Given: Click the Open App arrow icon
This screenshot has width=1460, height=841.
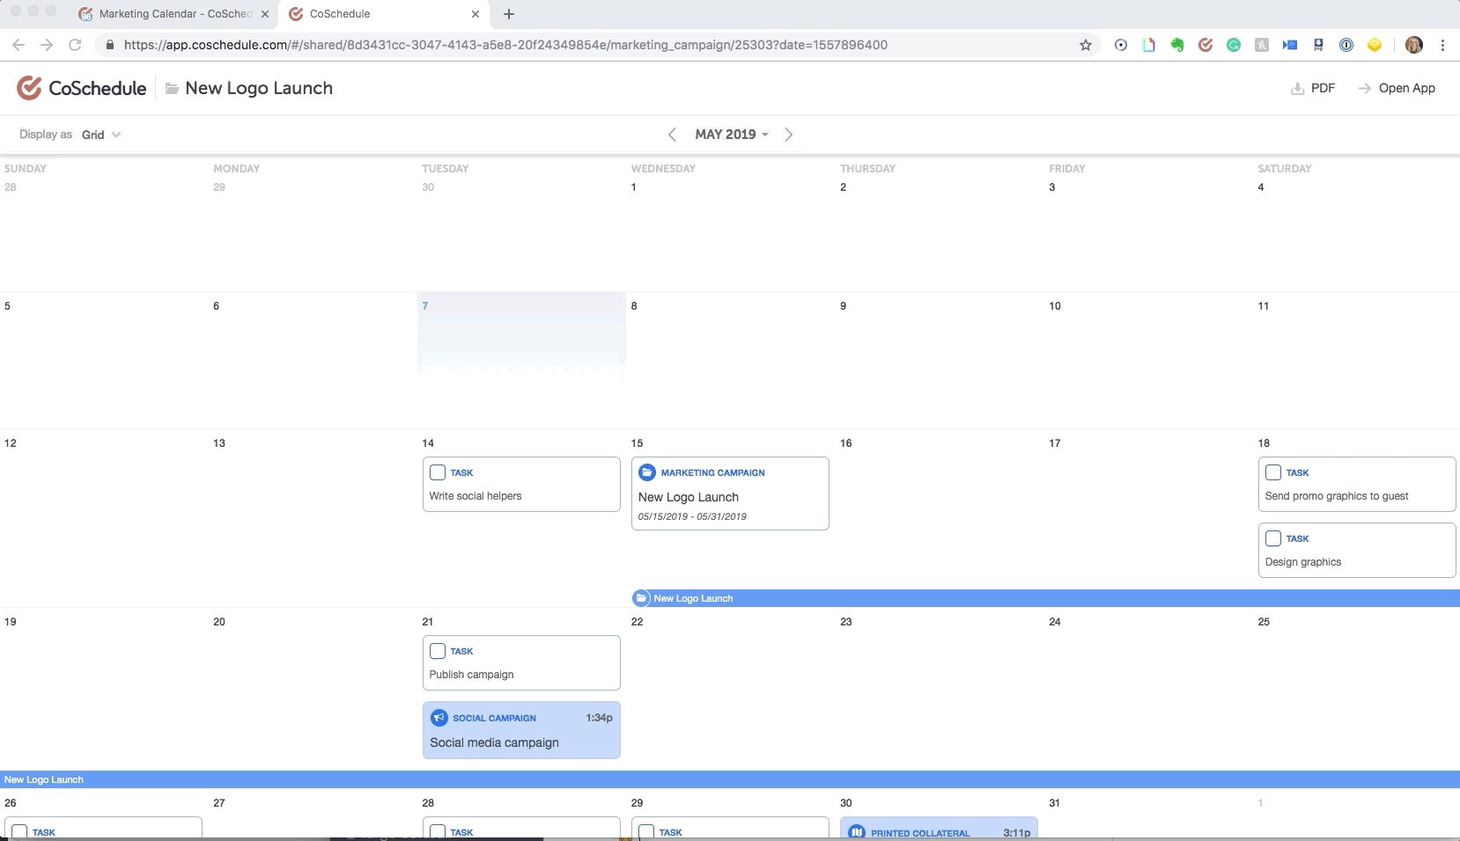Looking at the screenshot, I should click(1365, 89).
